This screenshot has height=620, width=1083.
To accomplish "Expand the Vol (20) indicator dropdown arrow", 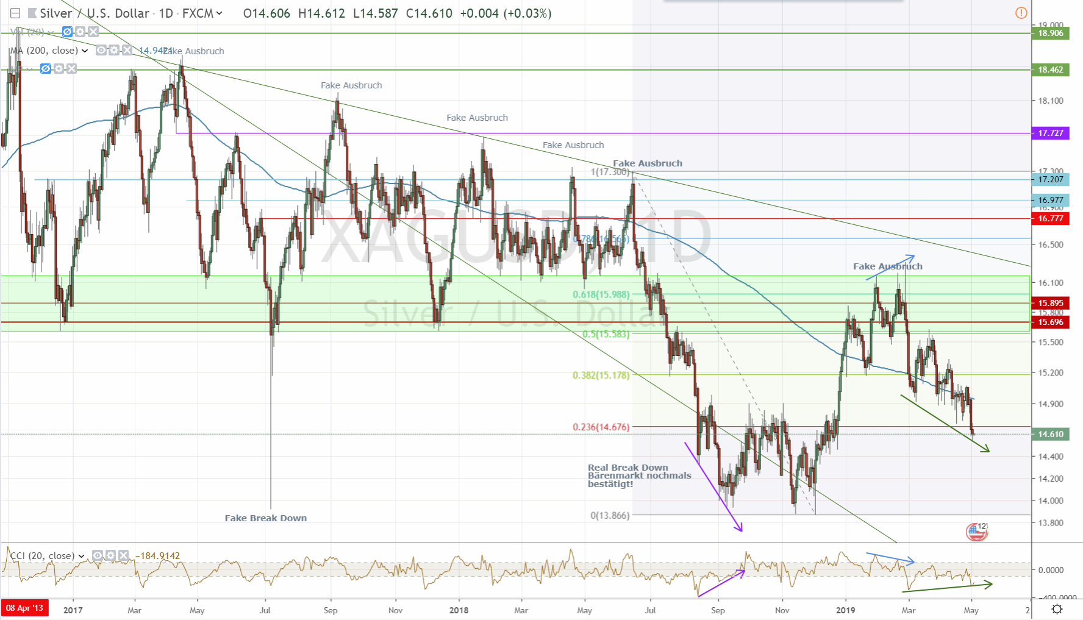I will click(x=51, y=32).
